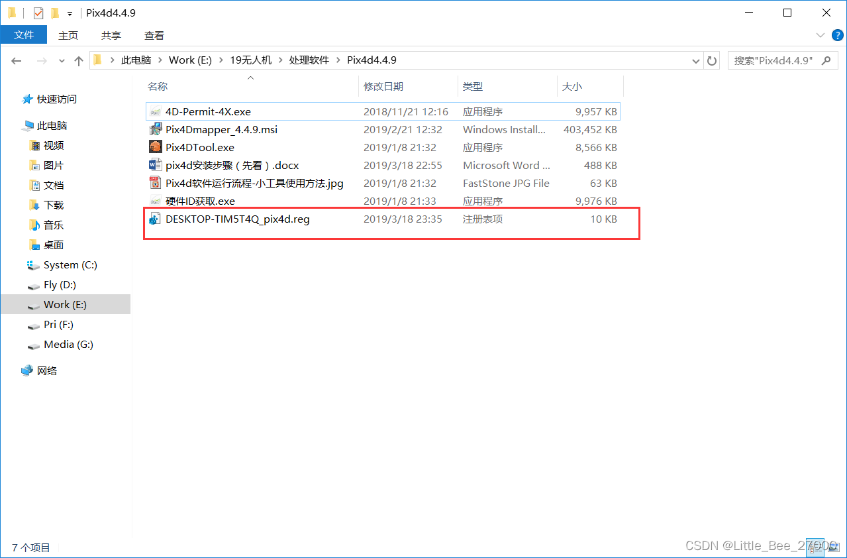This screenshot has height=558, width=847.
Task: Go back with the back arrow
Action: (17, 60)
